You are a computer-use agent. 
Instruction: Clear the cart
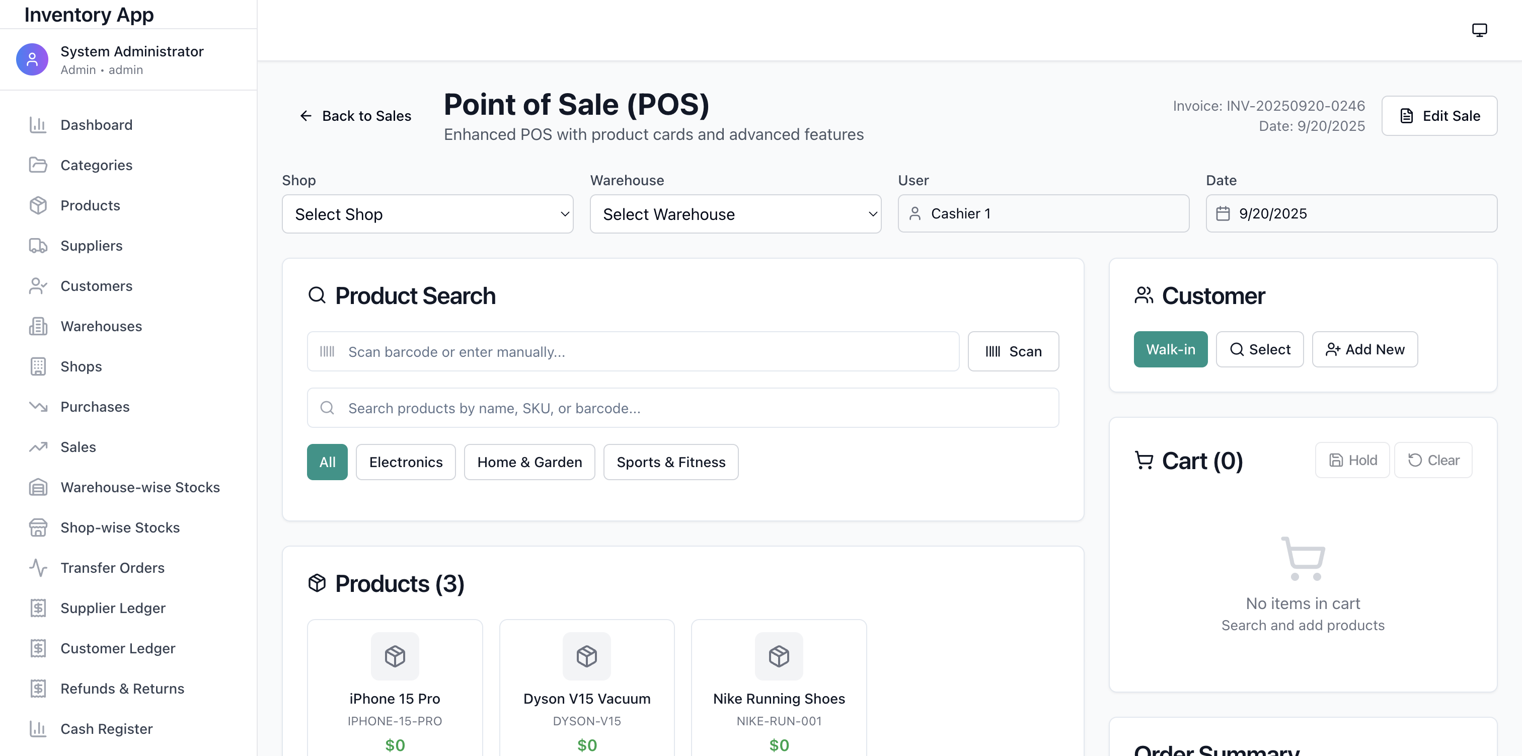point(1433,460)
